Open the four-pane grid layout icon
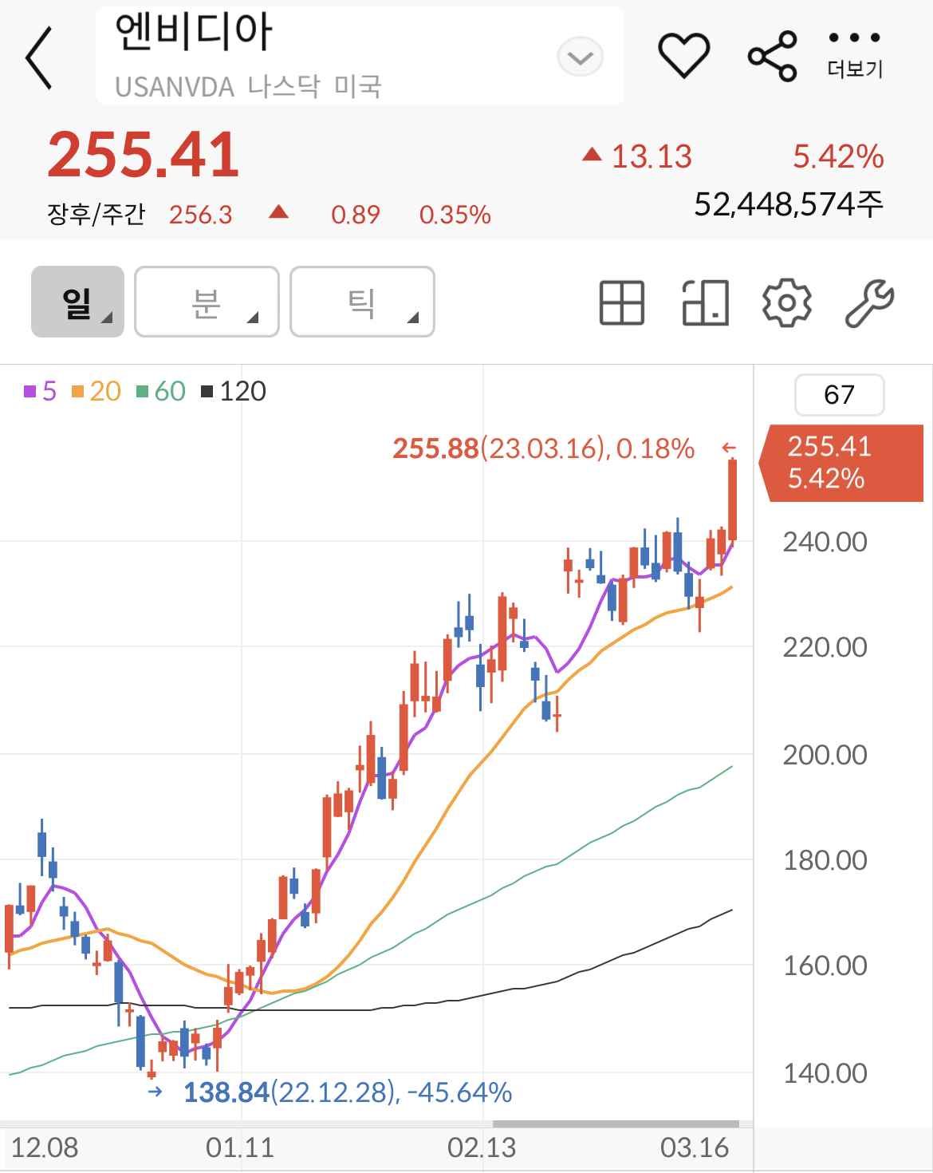933x1173 pixels. tap(621, 303)
